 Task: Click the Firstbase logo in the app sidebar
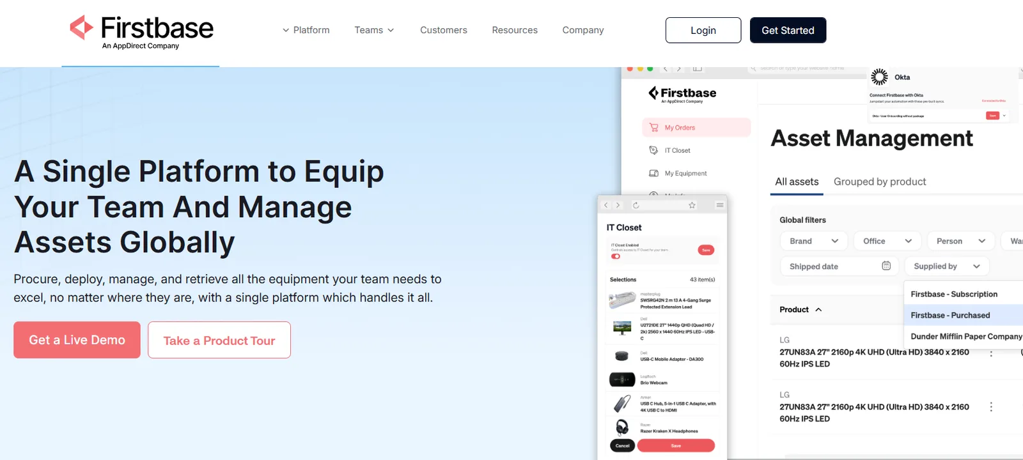click(x=682, y=94)
